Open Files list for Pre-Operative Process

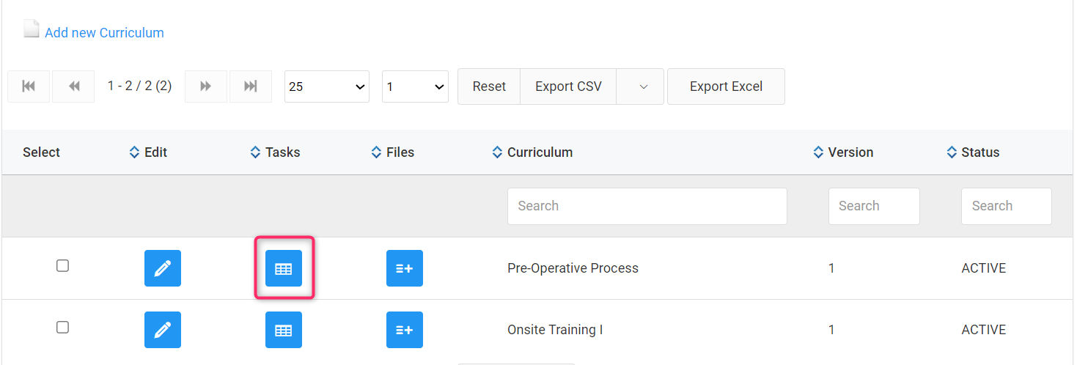(405, 268)
